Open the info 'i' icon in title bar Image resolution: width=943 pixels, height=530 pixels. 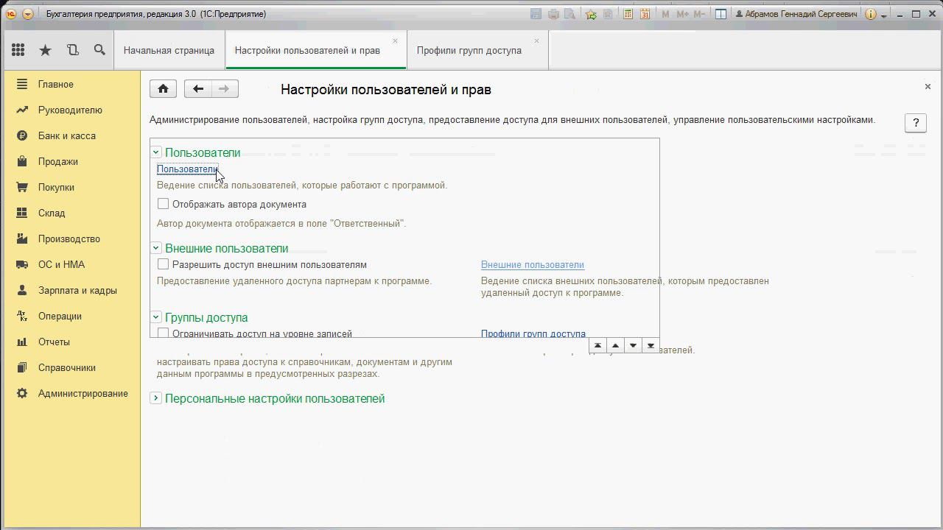871,14
